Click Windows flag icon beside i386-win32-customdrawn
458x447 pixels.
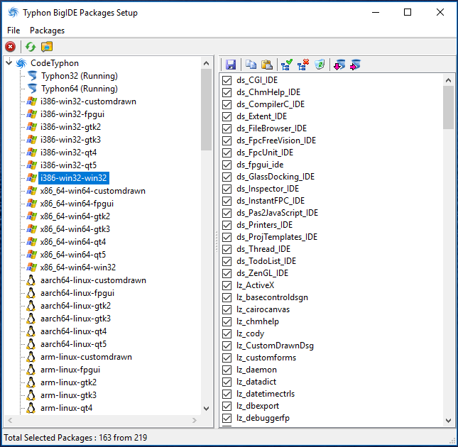coord(31,101)
